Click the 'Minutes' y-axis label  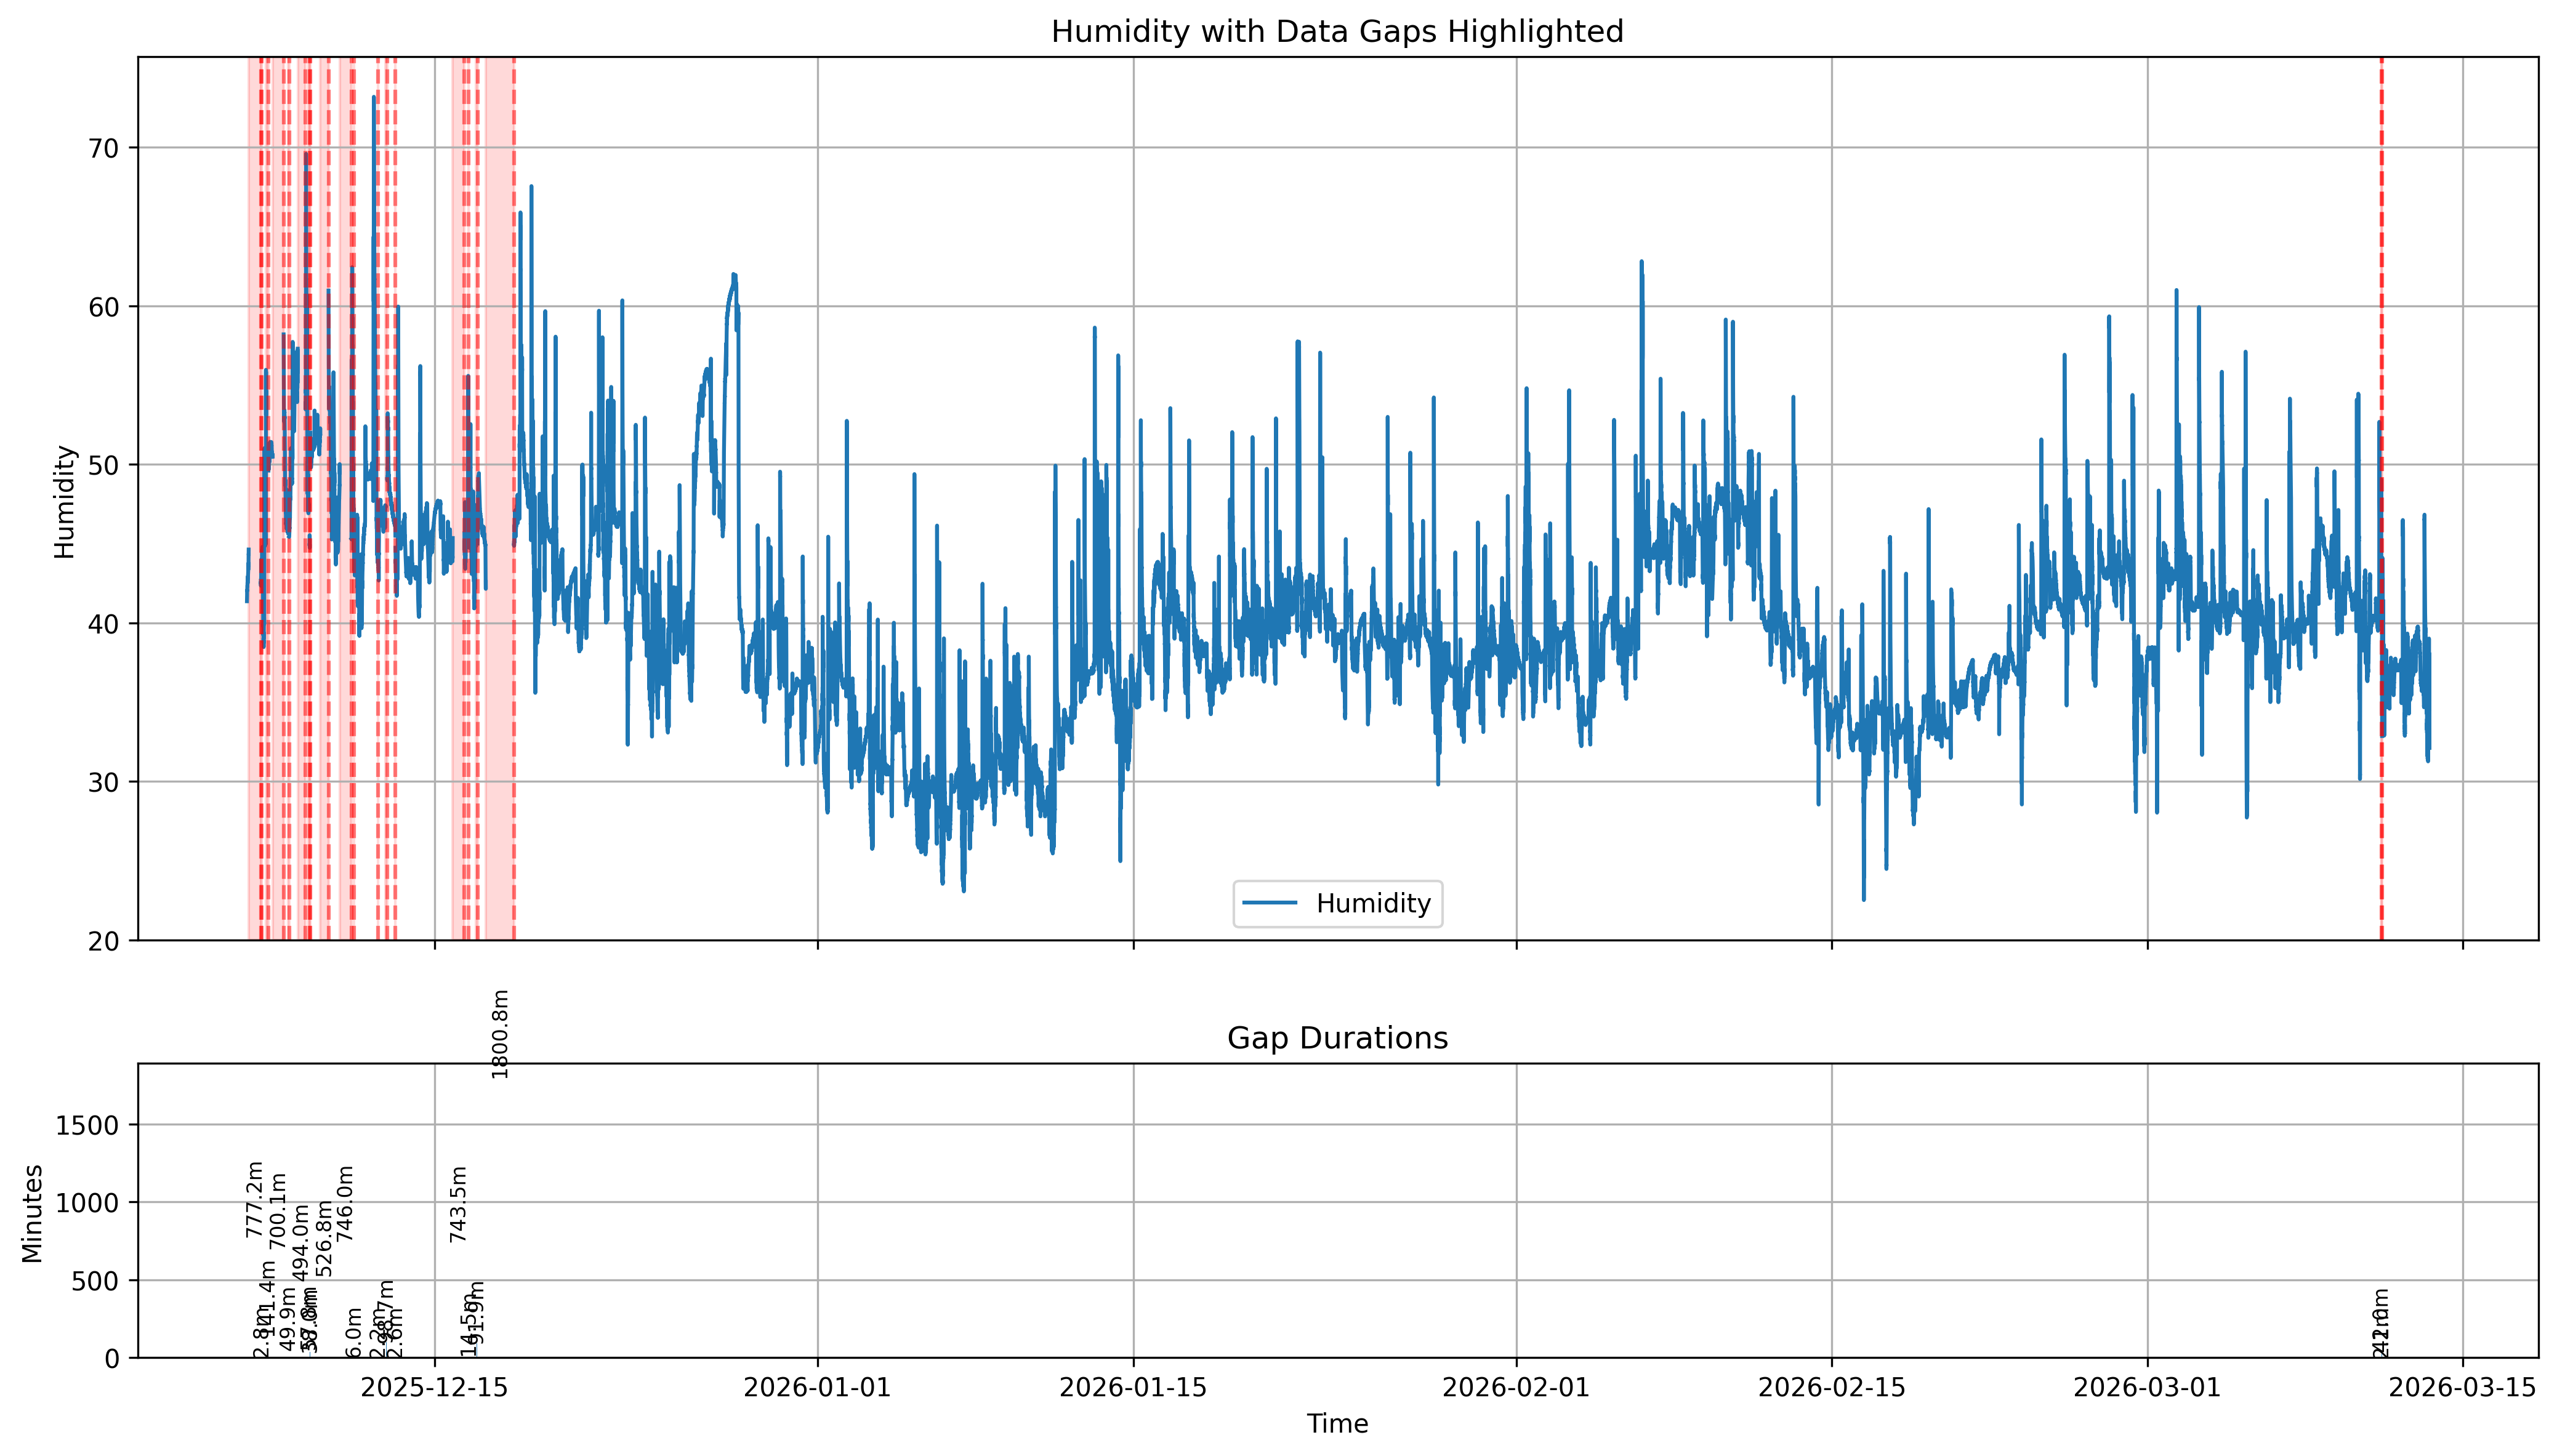click(x=32, y=1213)
